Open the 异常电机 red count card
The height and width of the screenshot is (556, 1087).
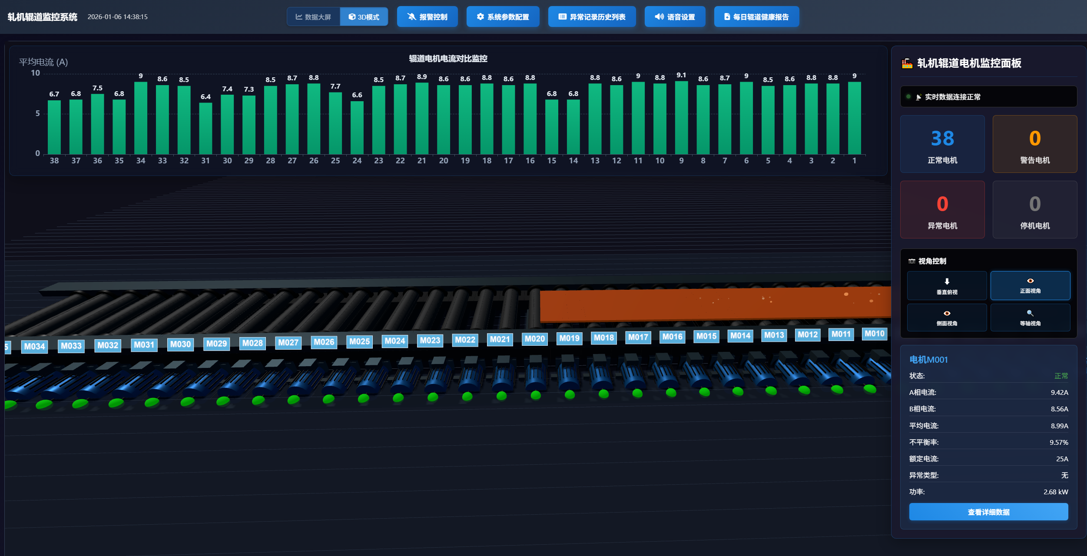942,210
